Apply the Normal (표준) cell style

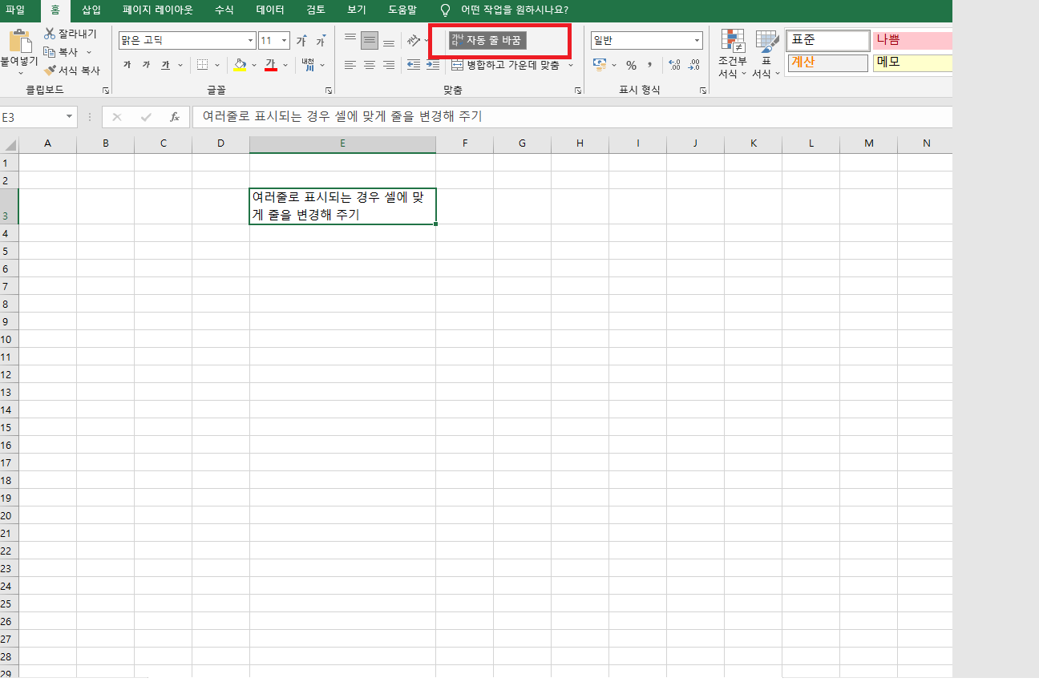[828, 40]
